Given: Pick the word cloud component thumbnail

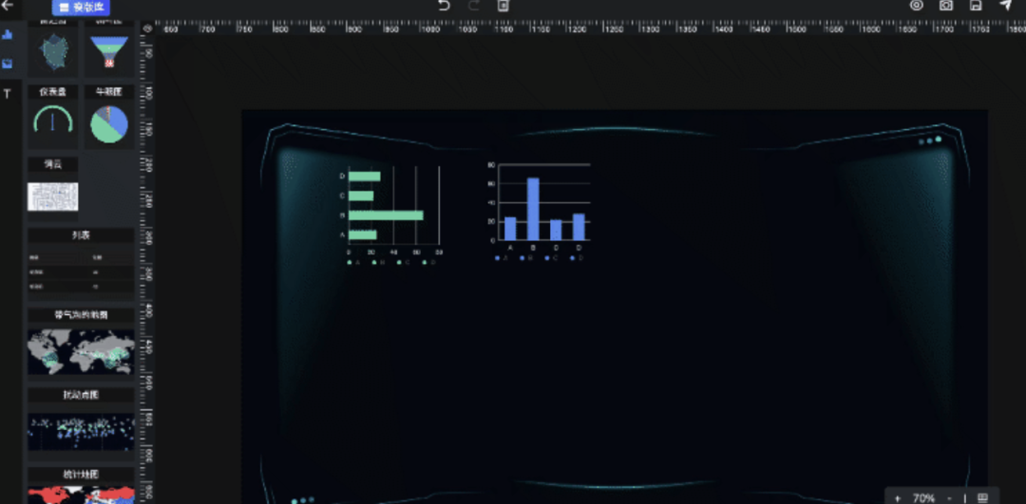Looking at the screenshot, I should [x=52, y=196].
